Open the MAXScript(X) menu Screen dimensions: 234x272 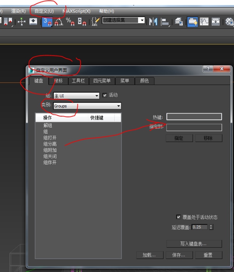76,11
